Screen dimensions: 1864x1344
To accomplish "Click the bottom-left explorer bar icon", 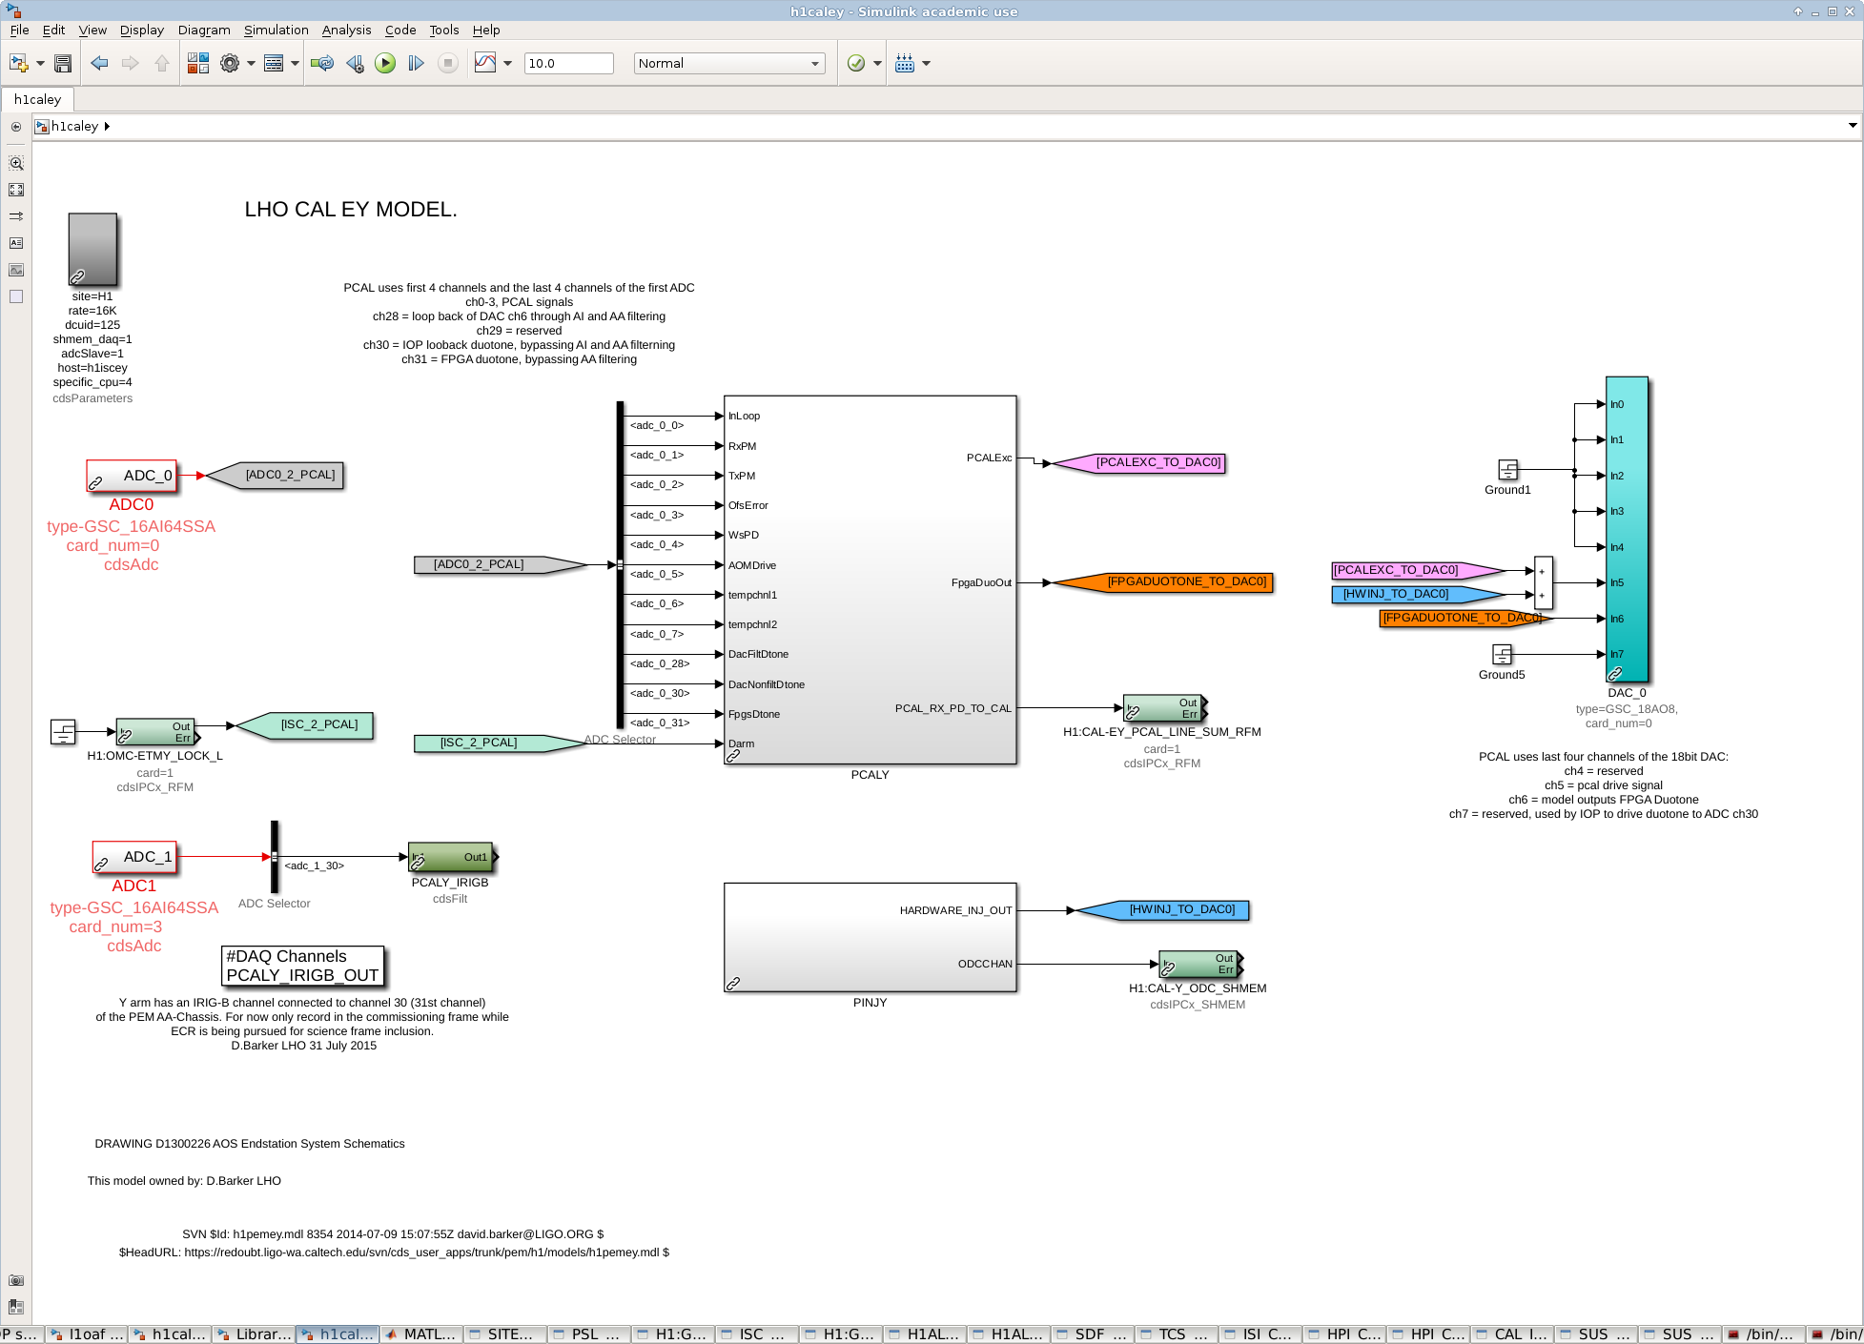I will [16, 1307].
